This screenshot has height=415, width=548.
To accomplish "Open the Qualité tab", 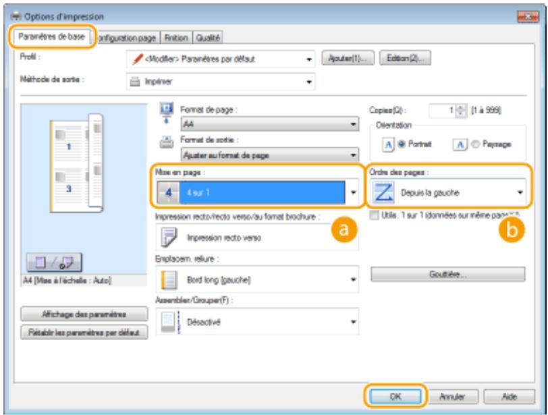I will pyautogui.click(x=208, y=38).
